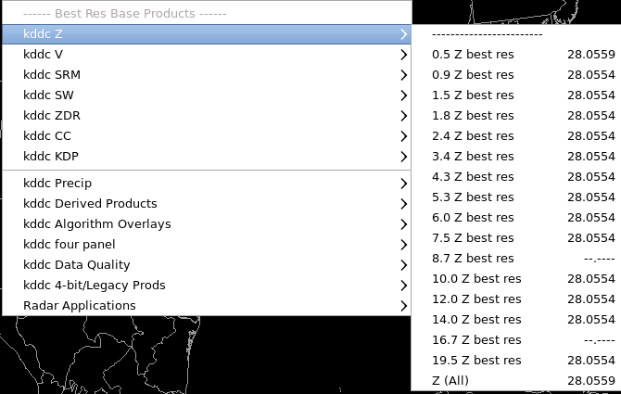Expand kddc ZDR submenu arrow
This screenshot has height=394, width=621.
coord(403,116)
